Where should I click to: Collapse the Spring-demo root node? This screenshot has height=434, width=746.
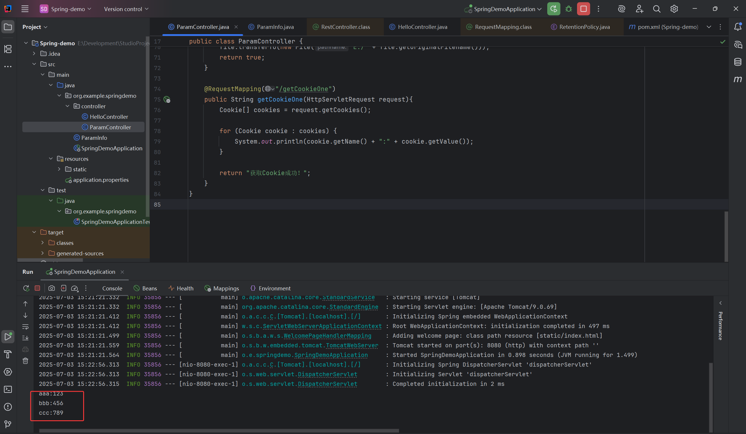pos(26,43)
